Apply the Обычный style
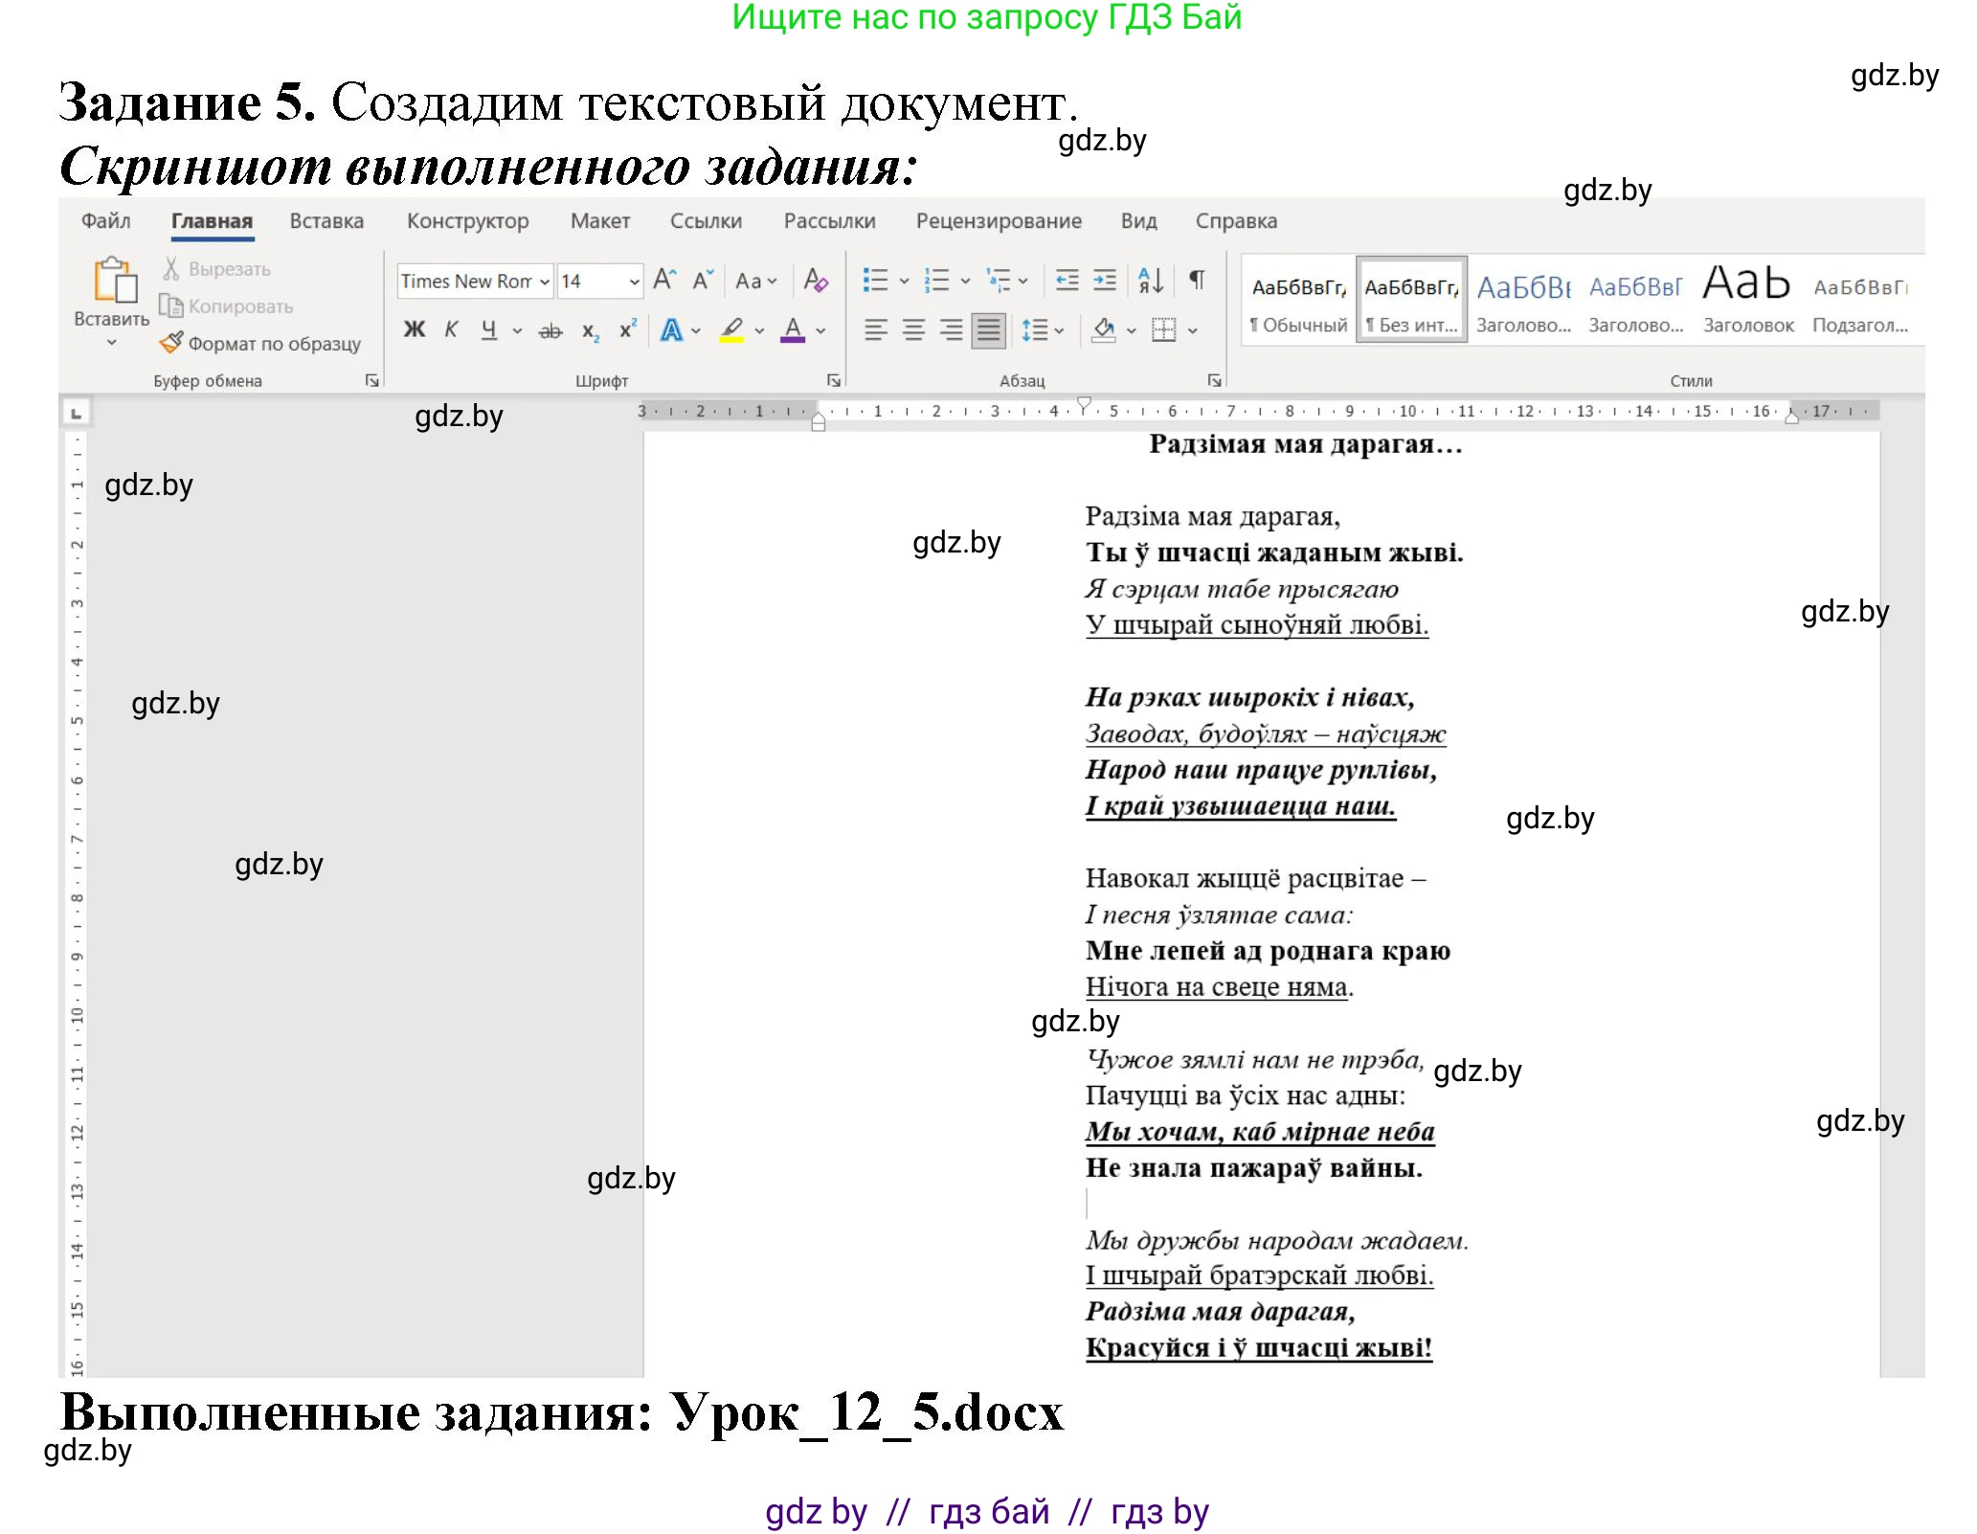The width and height of the screenshot is (1977, 1534). pos(1298,301)
